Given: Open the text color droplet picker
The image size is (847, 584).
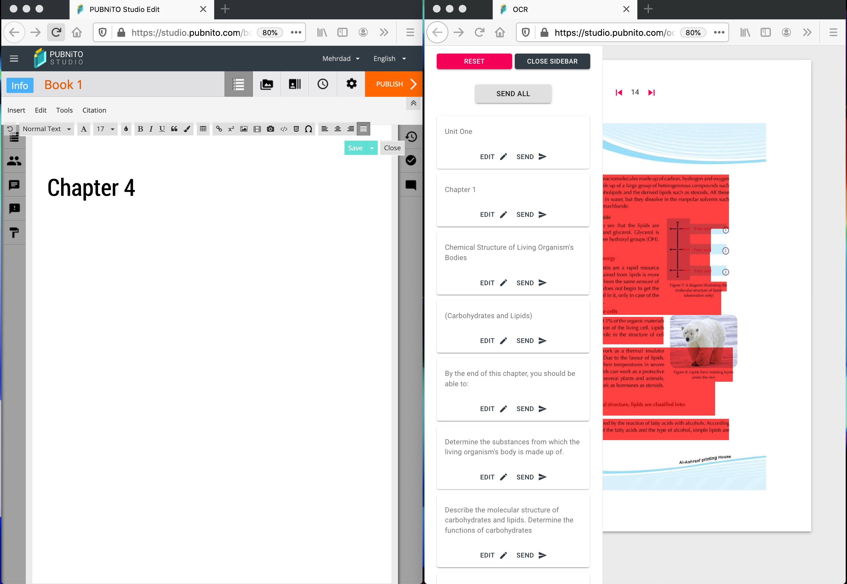Looking at the screenshot, I should click(x=126, y=129).
